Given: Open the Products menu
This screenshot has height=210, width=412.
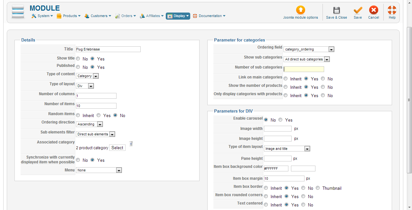Looking at the screenshot, I should click(x=69, y=16).
